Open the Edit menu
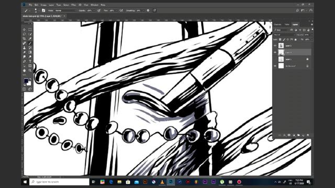The width and height of the screenshot is (335, 188). coord(37,5)
